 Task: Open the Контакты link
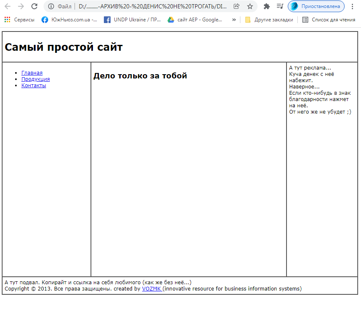click(34, 86)
